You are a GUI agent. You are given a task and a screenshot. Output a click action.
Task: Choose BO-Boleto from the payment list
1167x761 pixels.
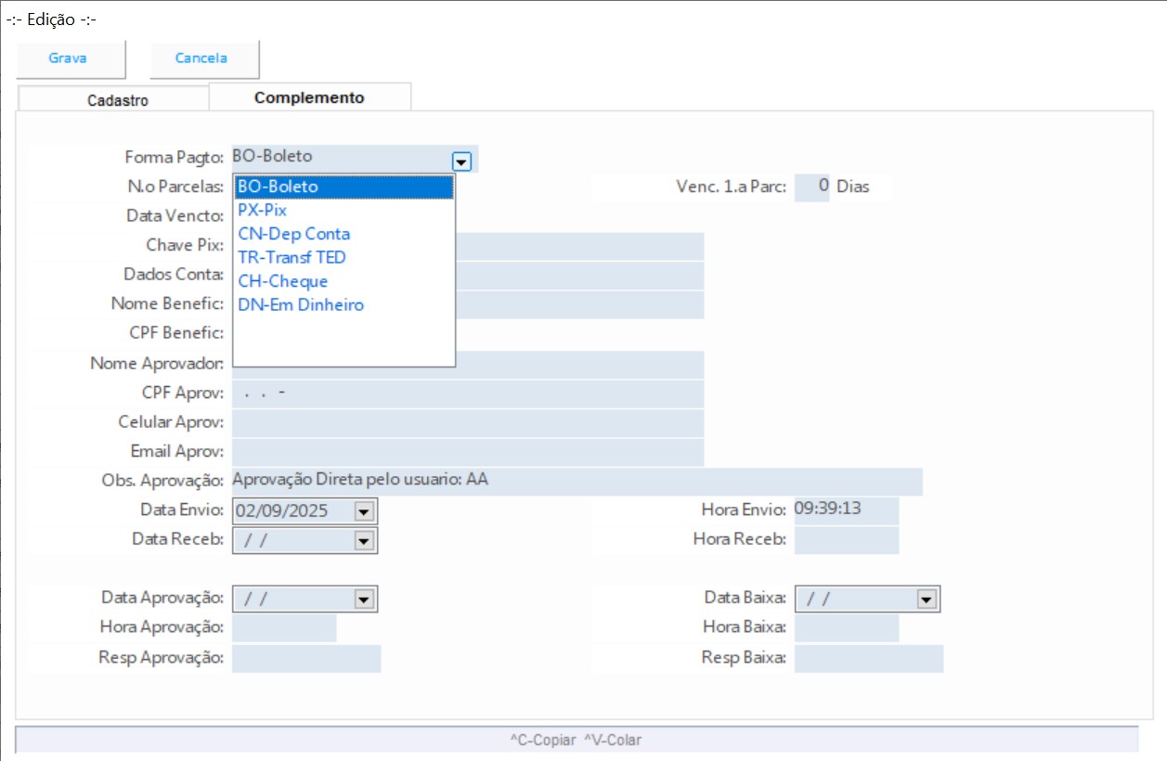(x=279, y=187)
